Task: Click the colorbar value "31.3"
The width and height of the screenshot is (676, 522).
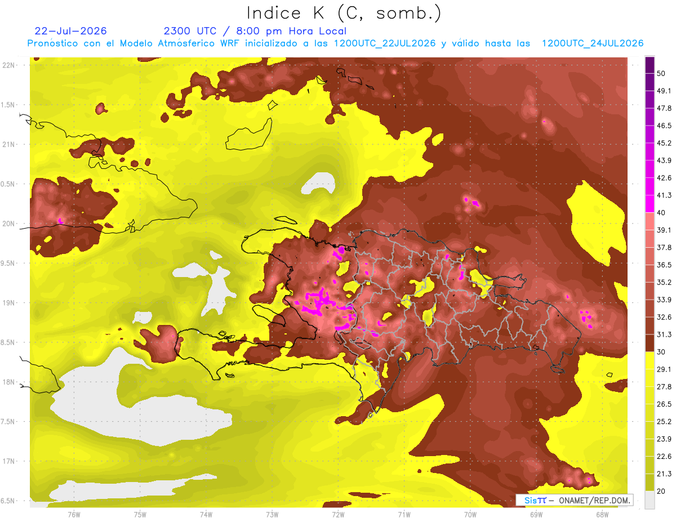Action: click(664, 334)
